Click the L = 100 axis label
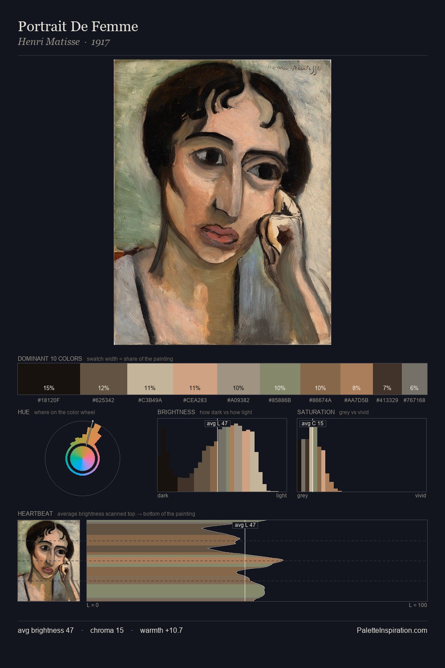Screen dimensions: 445x668 [x=418, y=605]
